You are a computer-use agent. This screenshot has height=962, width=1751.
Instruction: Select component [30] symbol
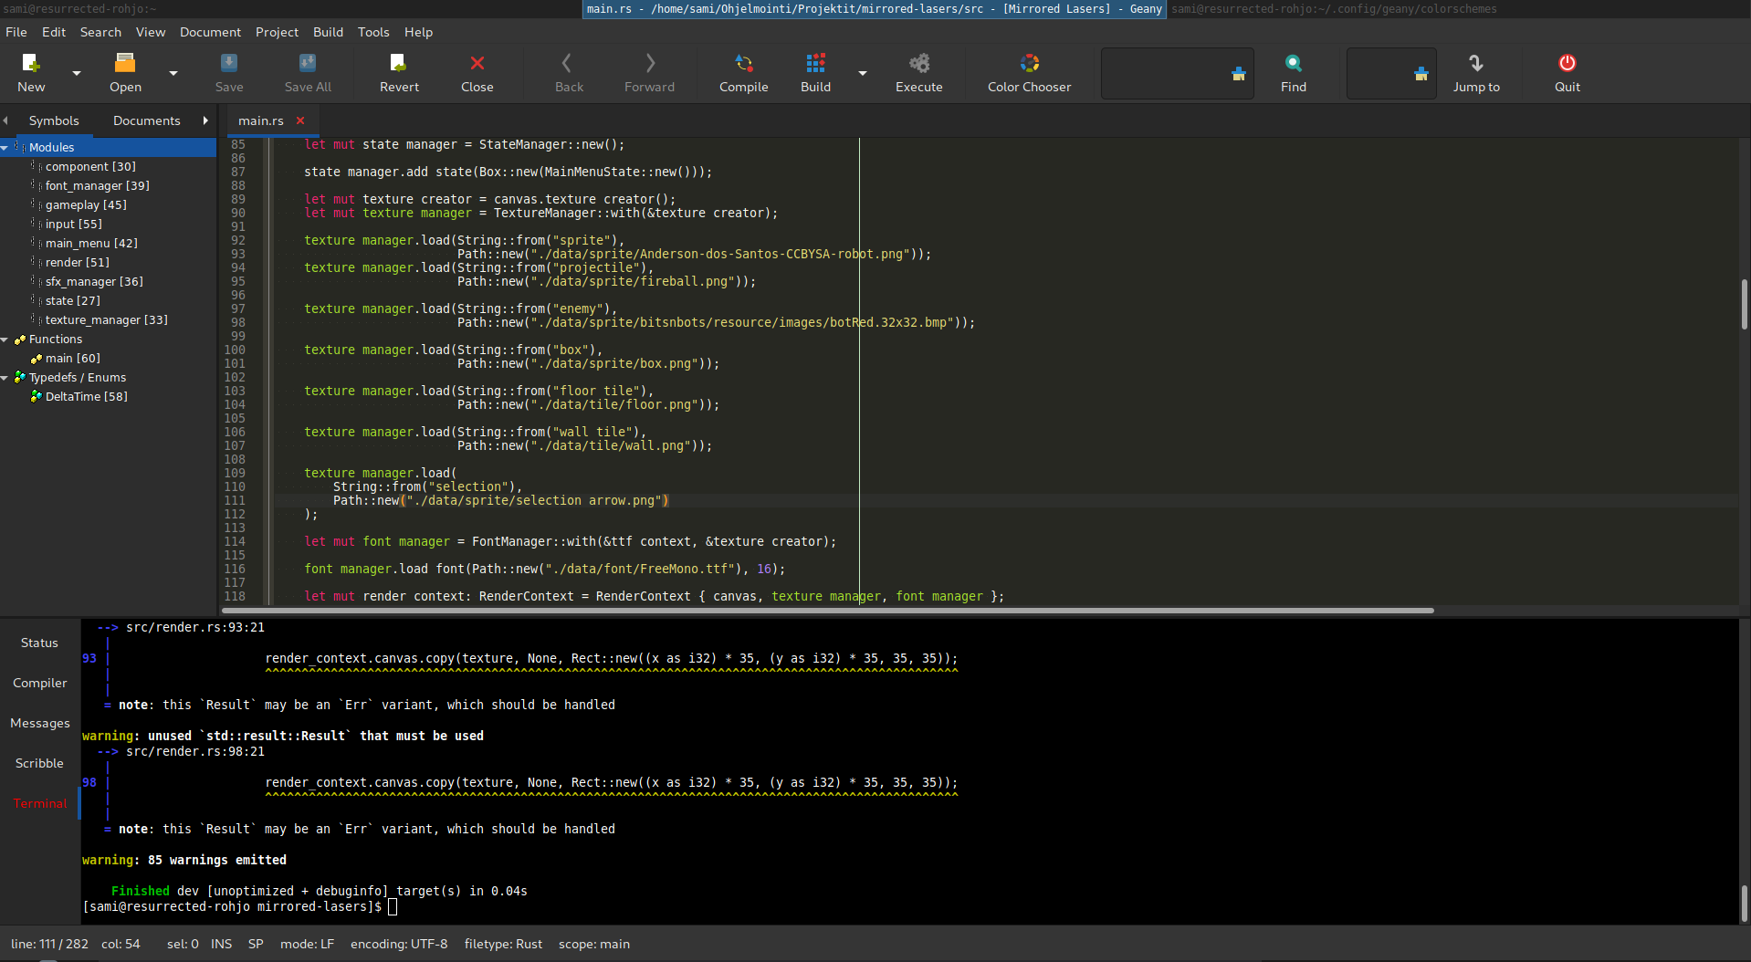tap(90, 166)
